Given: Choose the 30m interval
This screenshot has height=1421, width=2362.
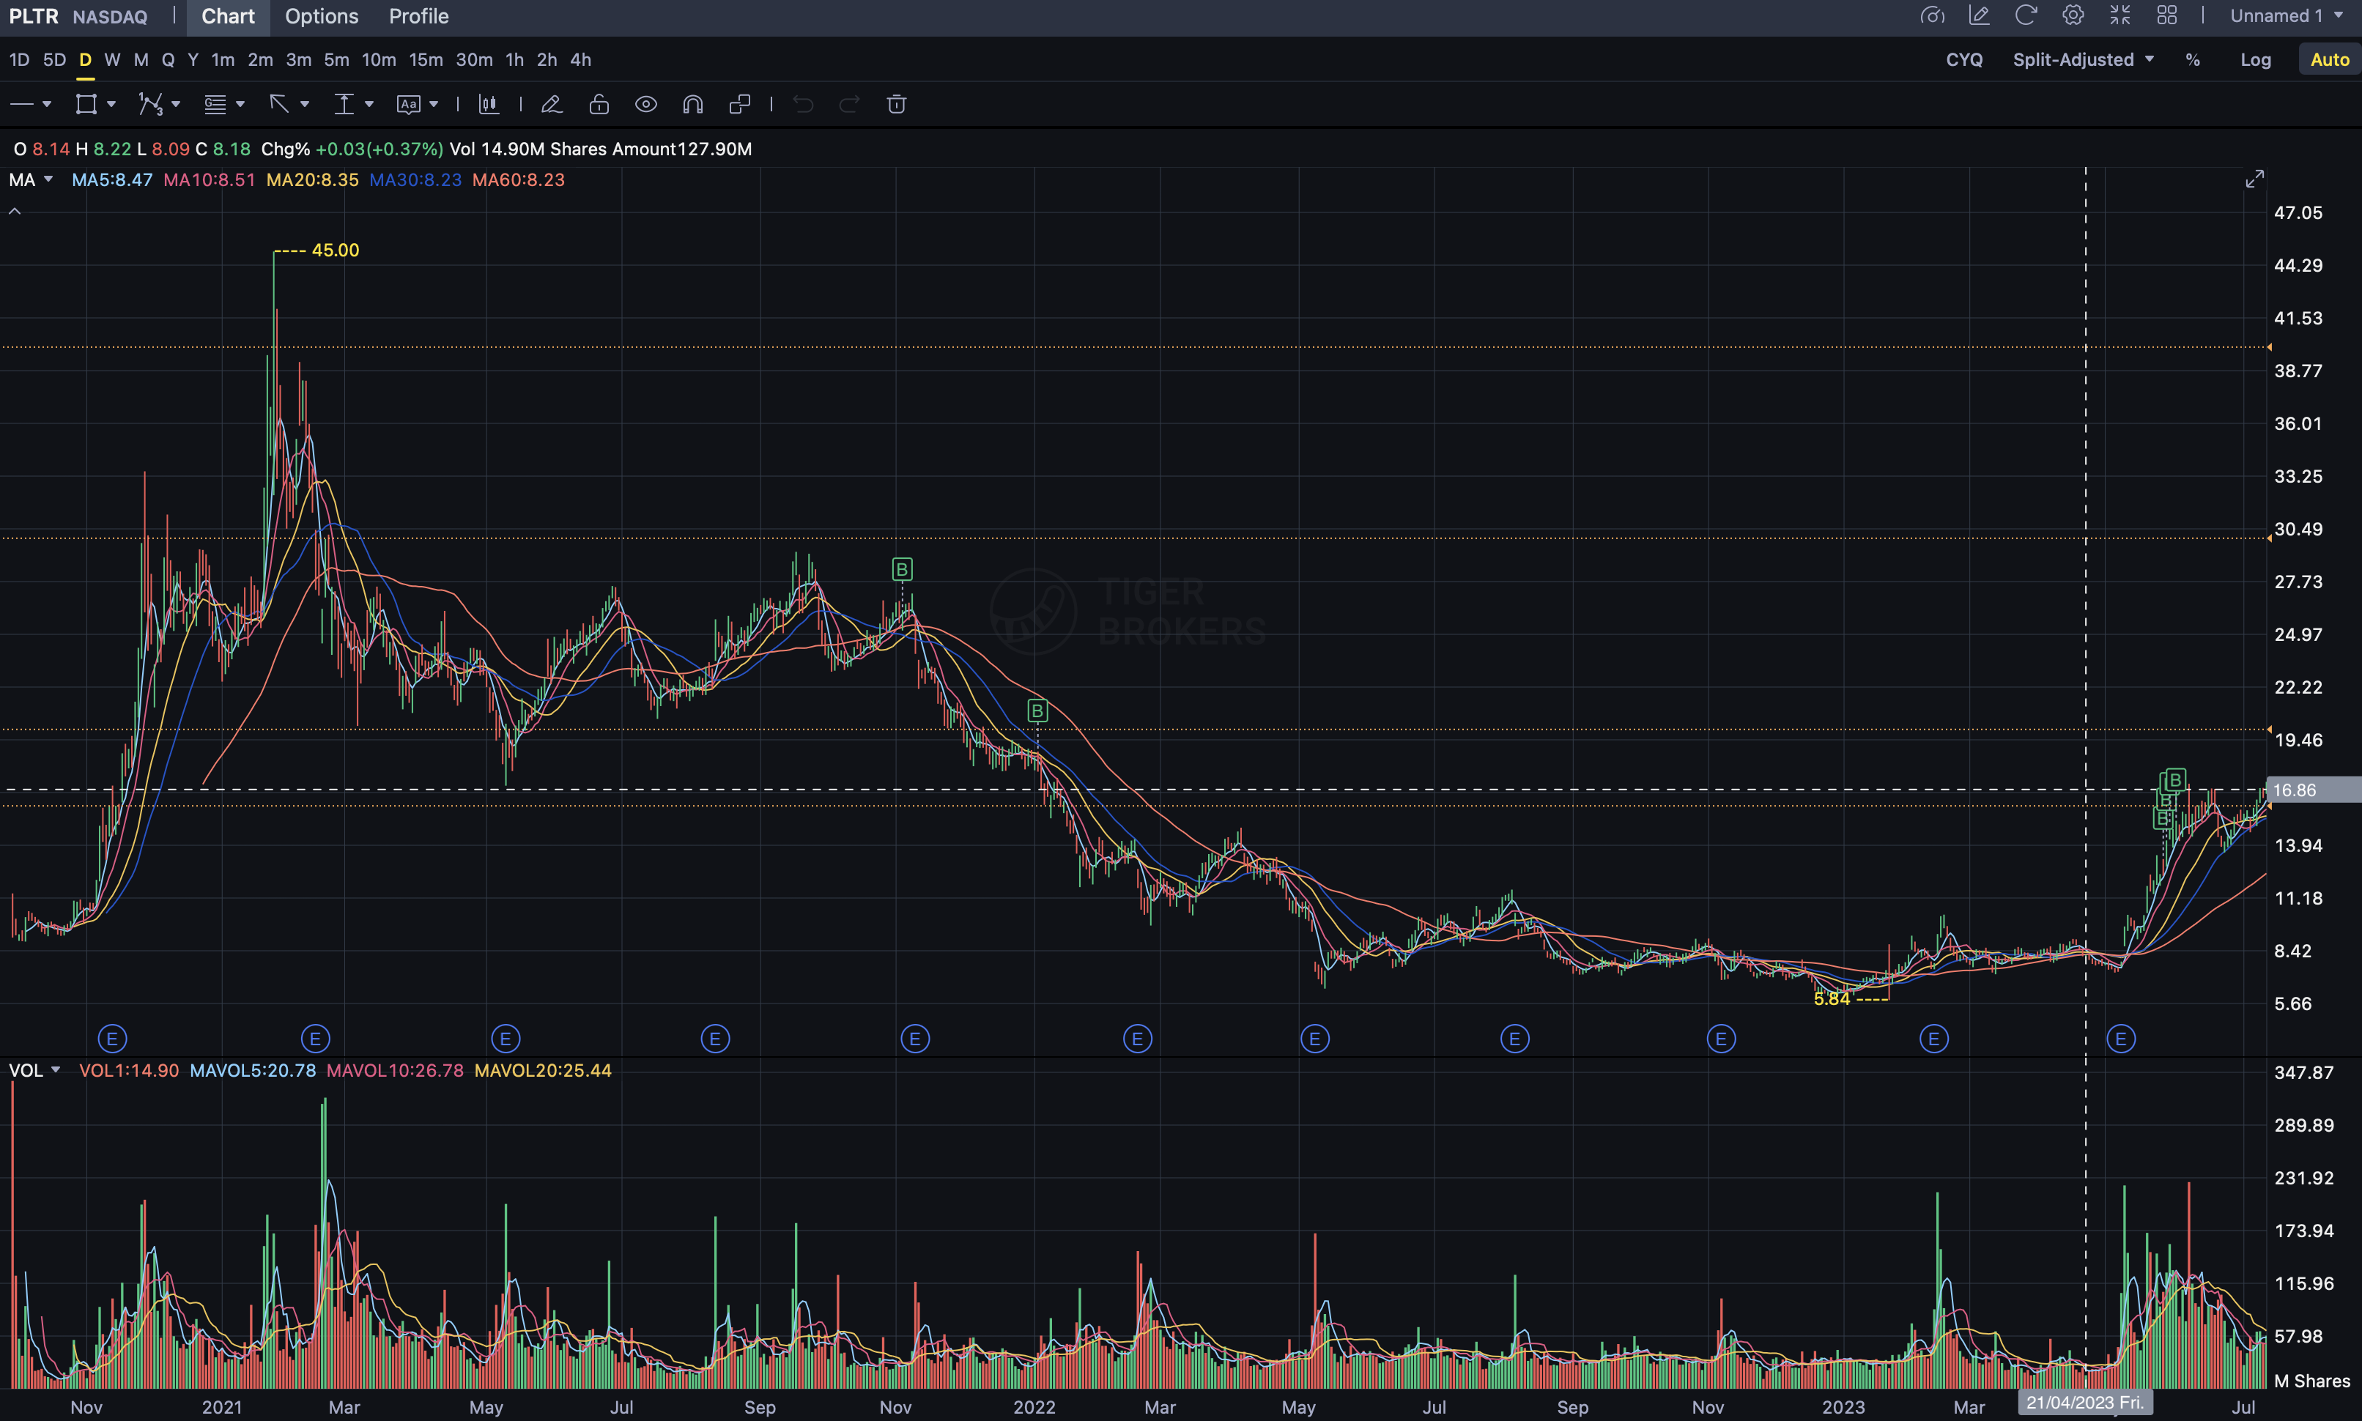Looking at the screenshot, I should point(474,59).
